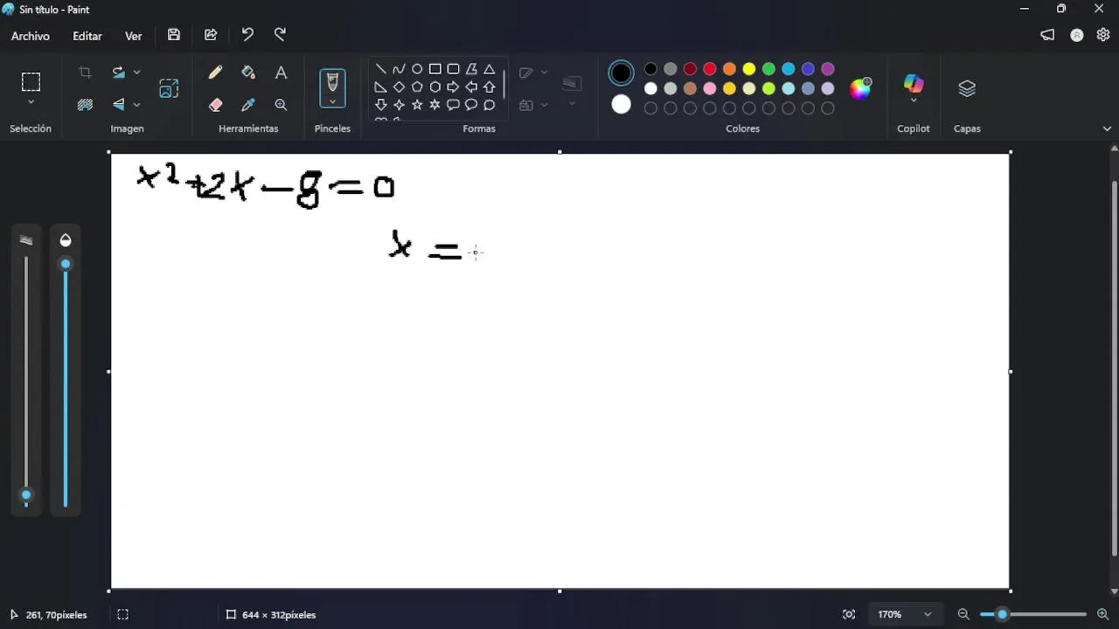Open the Copilot menu
Viewport: 1119px width, 629px height.
tap(914, 88)
